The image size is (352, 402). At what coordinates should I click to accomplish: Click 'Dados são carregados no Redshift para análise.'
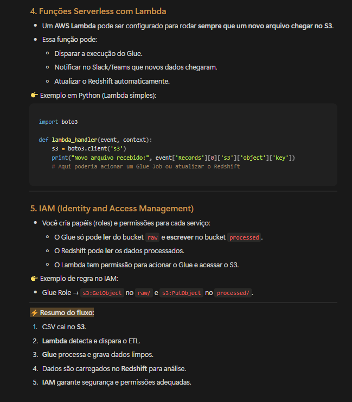coord(114,369)
